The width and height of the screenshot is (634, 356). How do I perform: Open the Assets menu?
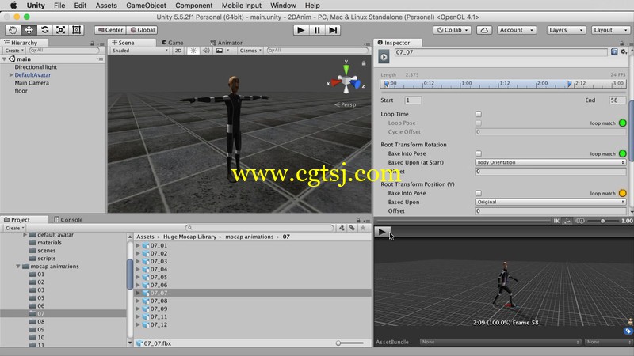106,6
